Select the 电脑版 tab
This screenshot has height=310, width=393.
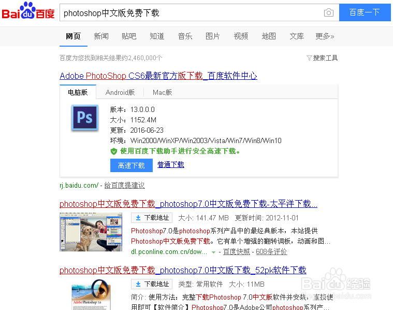click(x=78, y=92)
